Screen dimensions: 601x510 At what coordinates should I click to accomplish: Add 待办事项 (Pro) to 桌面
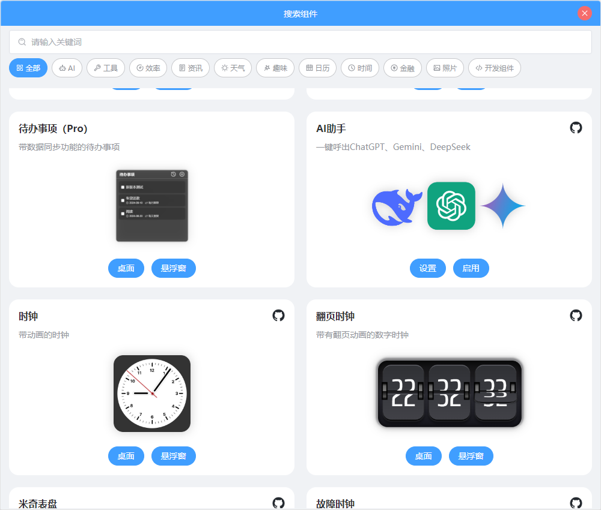tap(126, 268)
